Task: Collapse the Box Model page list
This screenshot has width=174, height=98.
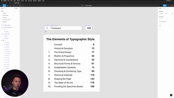Action: point(2,22)
